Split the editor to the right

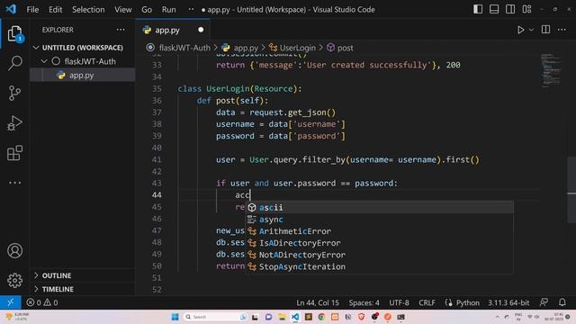point(546,30)
